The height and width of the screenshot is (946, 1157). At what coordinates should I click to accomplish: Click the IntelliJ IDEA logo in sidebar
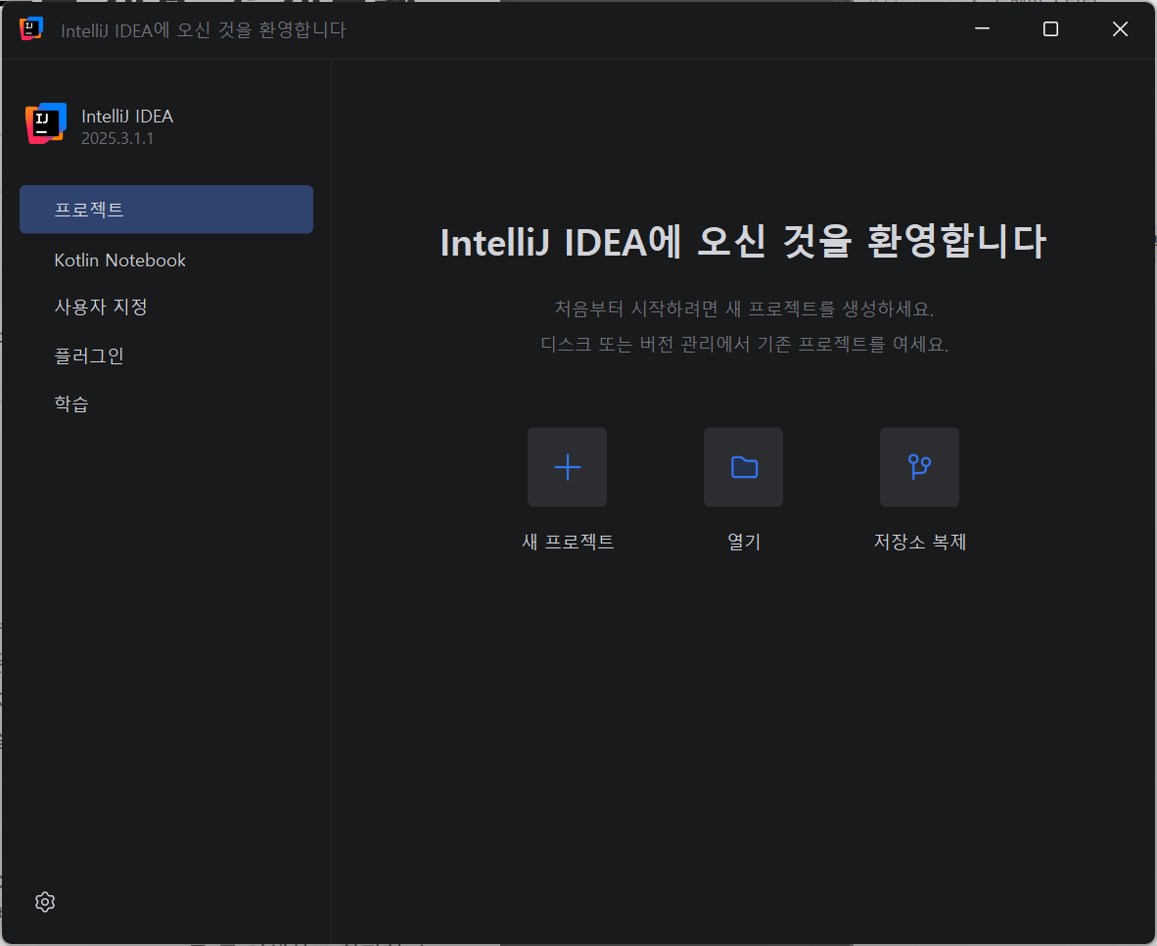pyautogui.click(x=46, y=124)
